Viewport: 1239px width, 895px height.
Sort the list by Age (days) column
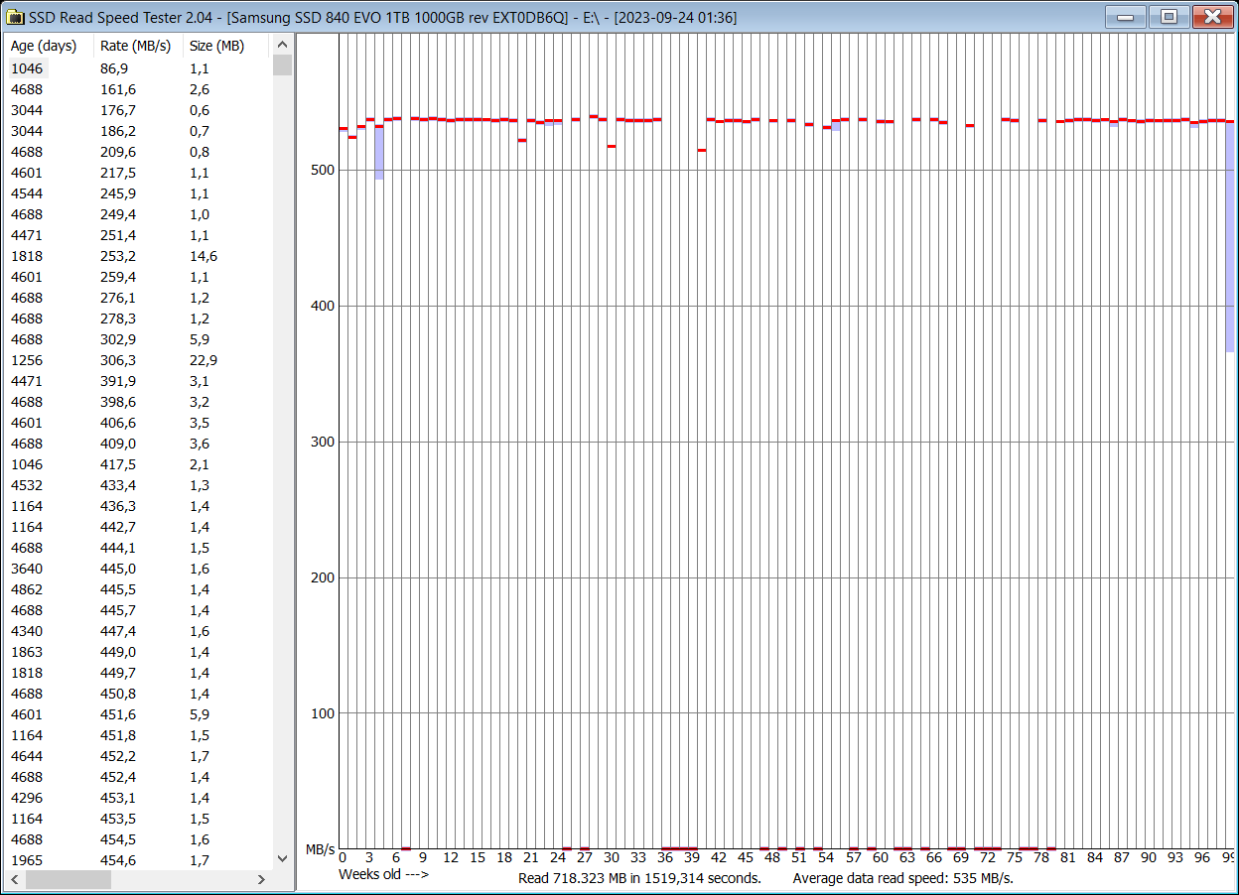pyautogui.click(x=44, y=45)
